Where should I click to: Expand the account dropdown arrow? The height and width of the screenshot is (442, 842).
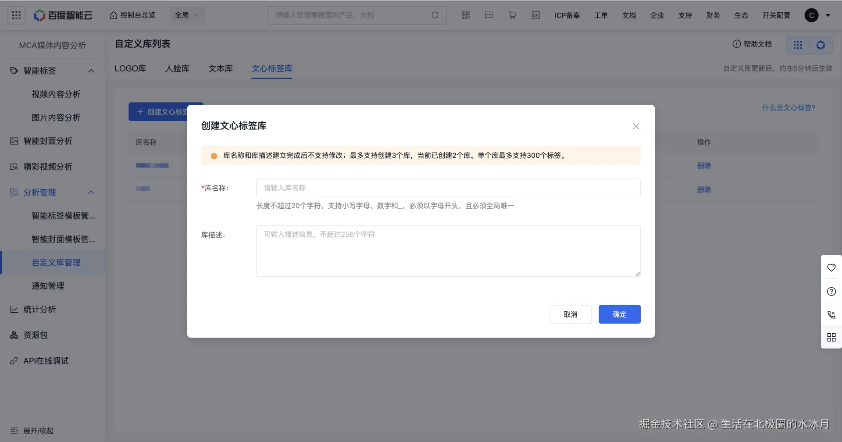pyautogui.click(x=828, y=15)
